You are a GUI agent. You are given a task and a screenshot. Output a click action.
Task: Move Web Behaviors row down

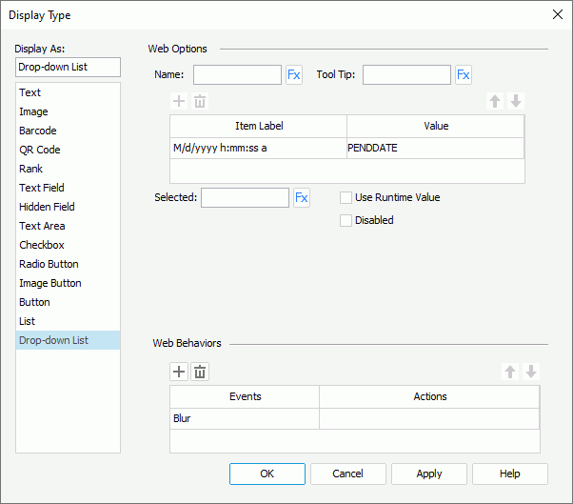pos(531,372)
